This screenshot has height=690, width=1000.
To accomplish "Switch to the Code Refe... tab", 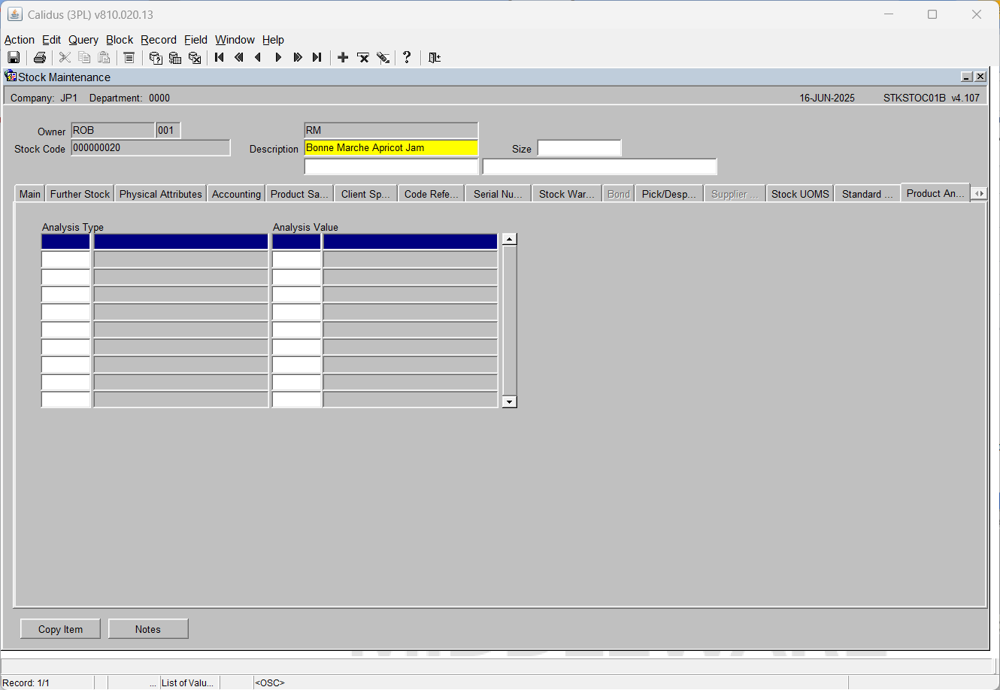I will (431, 194).
